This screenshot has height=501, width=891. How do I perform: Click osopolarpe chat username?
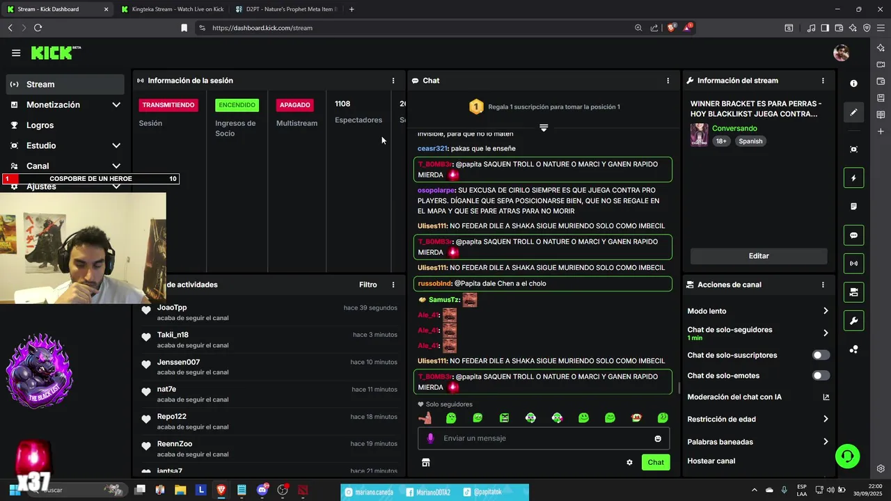(436, 190)
